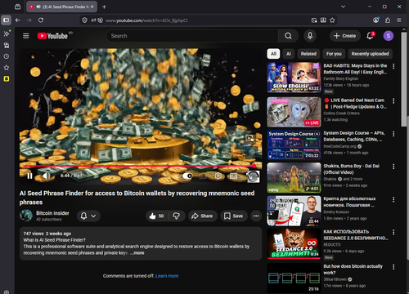Click the address bar URL

pos(146,20)
